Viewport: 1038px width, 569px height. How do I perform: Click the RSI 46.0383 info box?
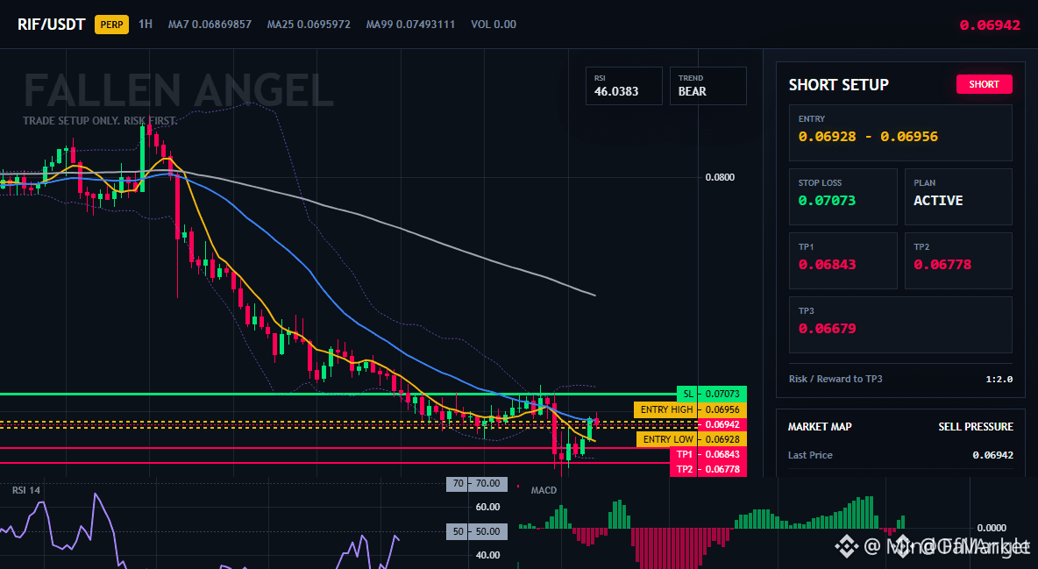point(623,85)
